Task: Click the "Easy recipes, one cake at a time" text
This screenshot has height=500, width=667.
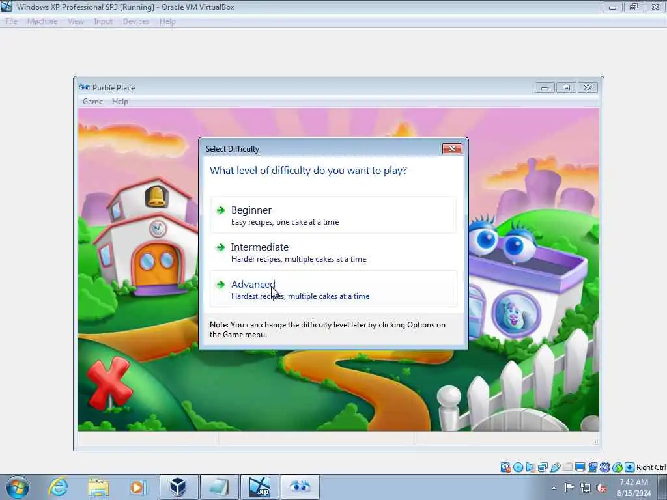Action: point(285,222)
